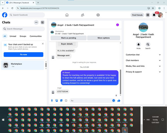Select the Groups chats tab
Screen dimensions: 167x133
point(23,36)
